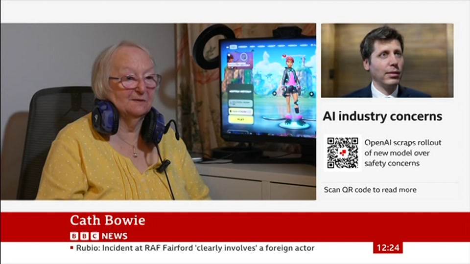Image resolution: width=470 pixels, height=264 pixels.
Task: Click the red bullet before the ticker headline
Action: [x=71, y=248]
